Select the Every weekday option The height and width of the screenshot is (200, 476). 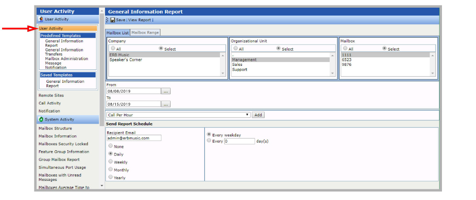click(209, 134)
